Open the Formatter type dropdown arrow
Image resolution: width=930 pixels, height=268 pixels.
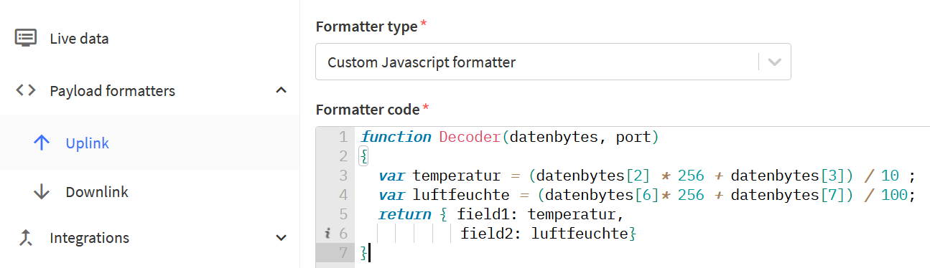[x=775, y=62]
